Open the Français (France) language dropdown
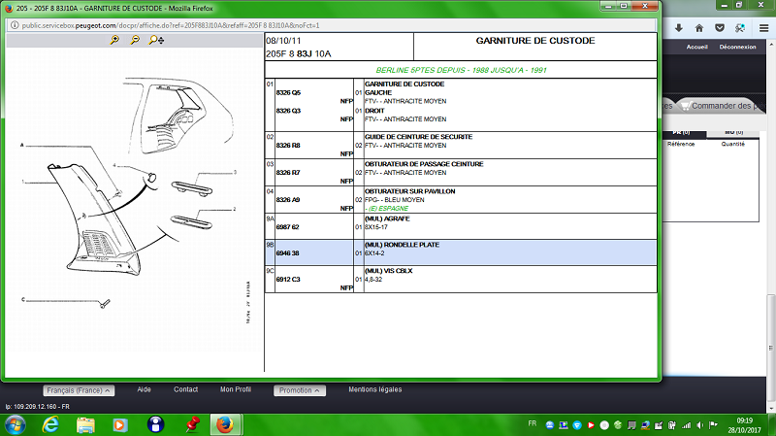The image size is (776, 436). click(79, 390)
